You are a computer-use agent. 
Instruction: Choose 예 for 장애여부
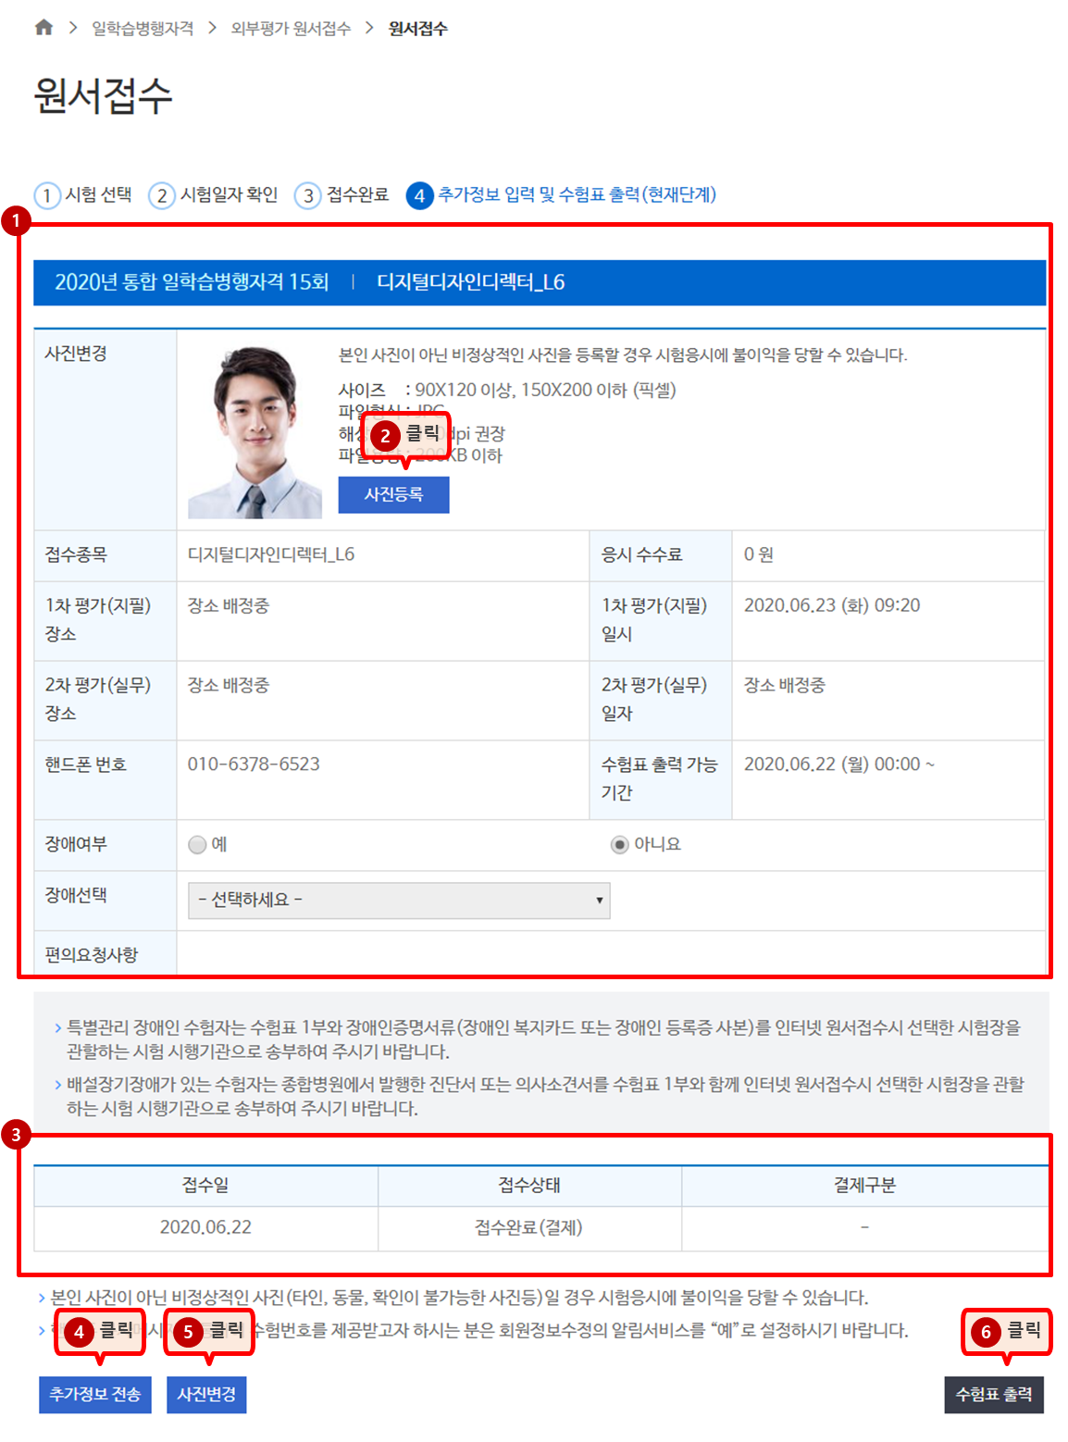pos(197,844)
